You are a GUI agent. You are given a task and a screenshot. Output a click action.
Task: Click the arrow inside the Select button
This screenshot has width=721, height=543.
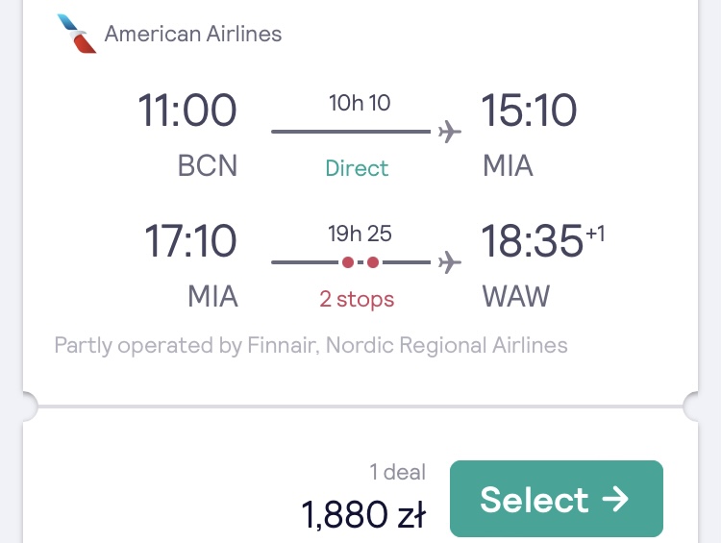click(x=615, y=499)
